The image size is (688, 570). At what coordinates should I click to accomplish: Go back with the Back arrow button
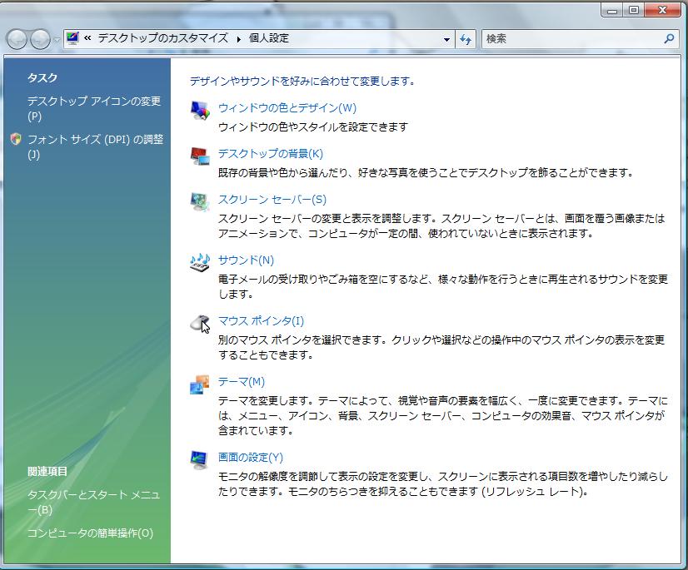click(x=17, y=39)
